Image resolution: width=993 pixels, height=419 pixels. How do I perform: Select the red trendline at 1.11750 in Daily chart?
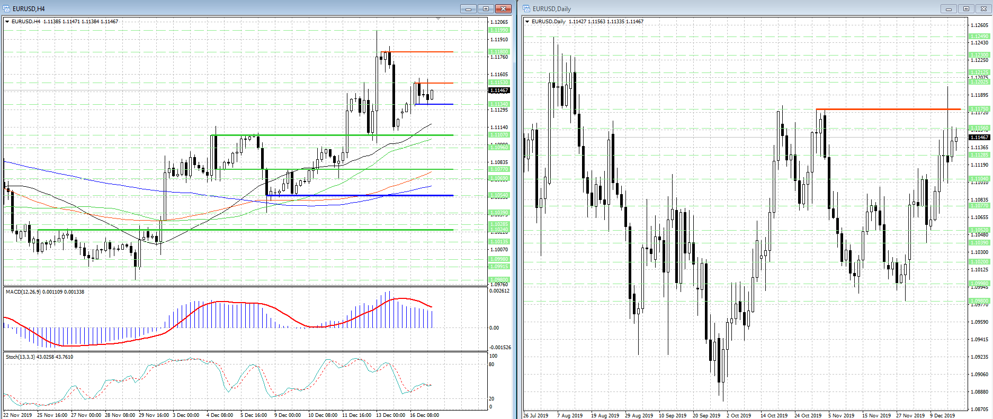(x=888, y=109)
